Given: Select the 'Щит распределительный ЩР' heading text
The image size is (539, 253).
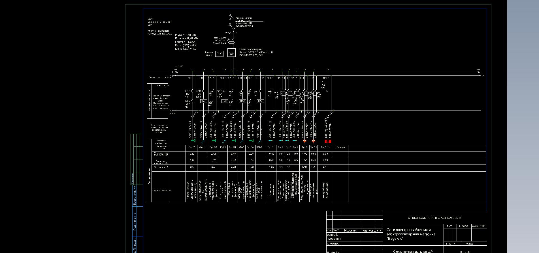Looking at the screenshot, I should (159, 22).
